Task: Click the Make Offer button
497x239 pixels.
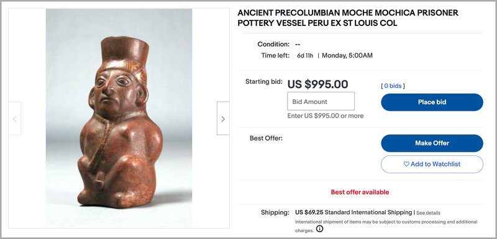Action: (432, 143)
